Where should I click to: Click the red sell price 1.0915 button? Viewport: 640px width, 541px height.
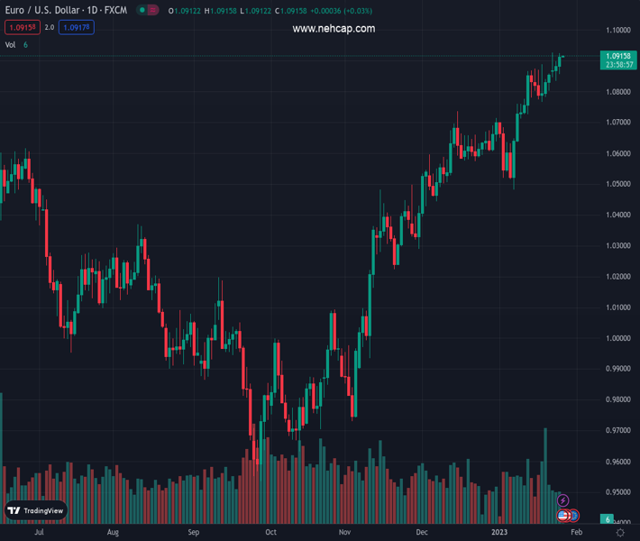[23, 28]
